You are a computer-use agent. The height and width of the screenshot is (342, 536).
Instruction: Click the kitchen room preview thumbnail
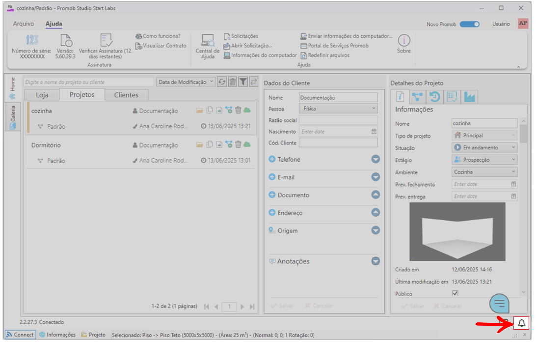pyautogui.click(x=457, y=231)
